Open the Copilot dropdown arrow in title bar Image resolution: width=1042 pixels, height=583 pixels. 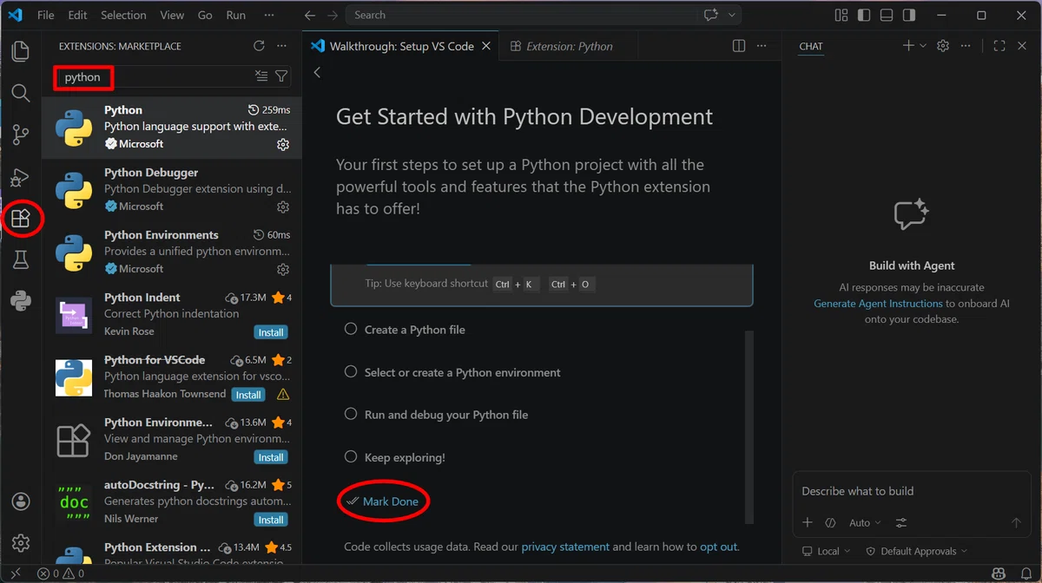(732, 15)
